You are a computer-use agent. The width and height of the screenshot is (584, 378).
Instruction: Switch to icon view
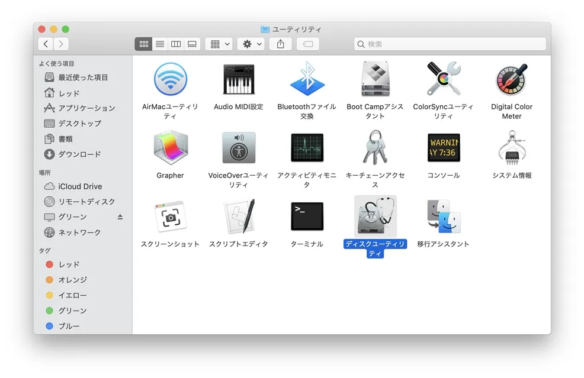pos(143,44)
